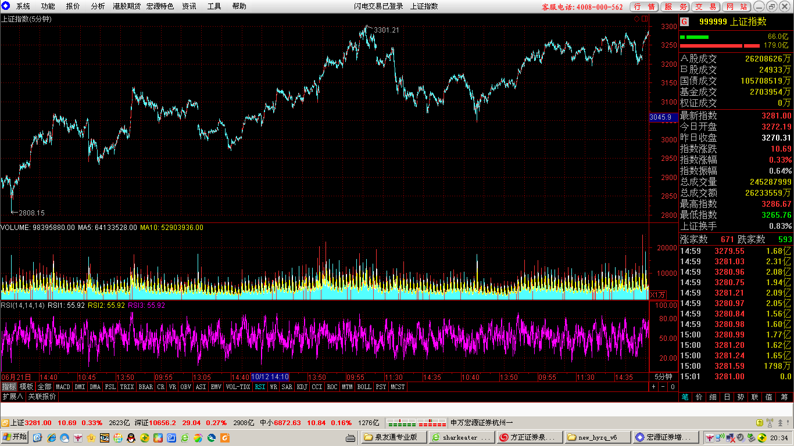Click the 服务 button in the title bar
This screenshot has width=794, height=446.
point(675,7)
